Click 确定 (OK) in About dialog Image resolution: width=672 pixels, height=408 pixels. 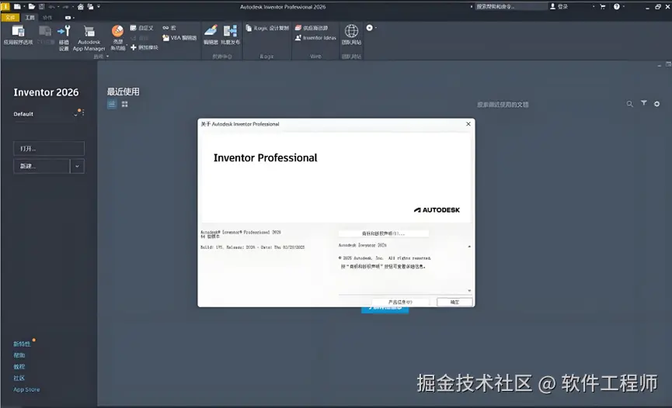pos(454,303)
